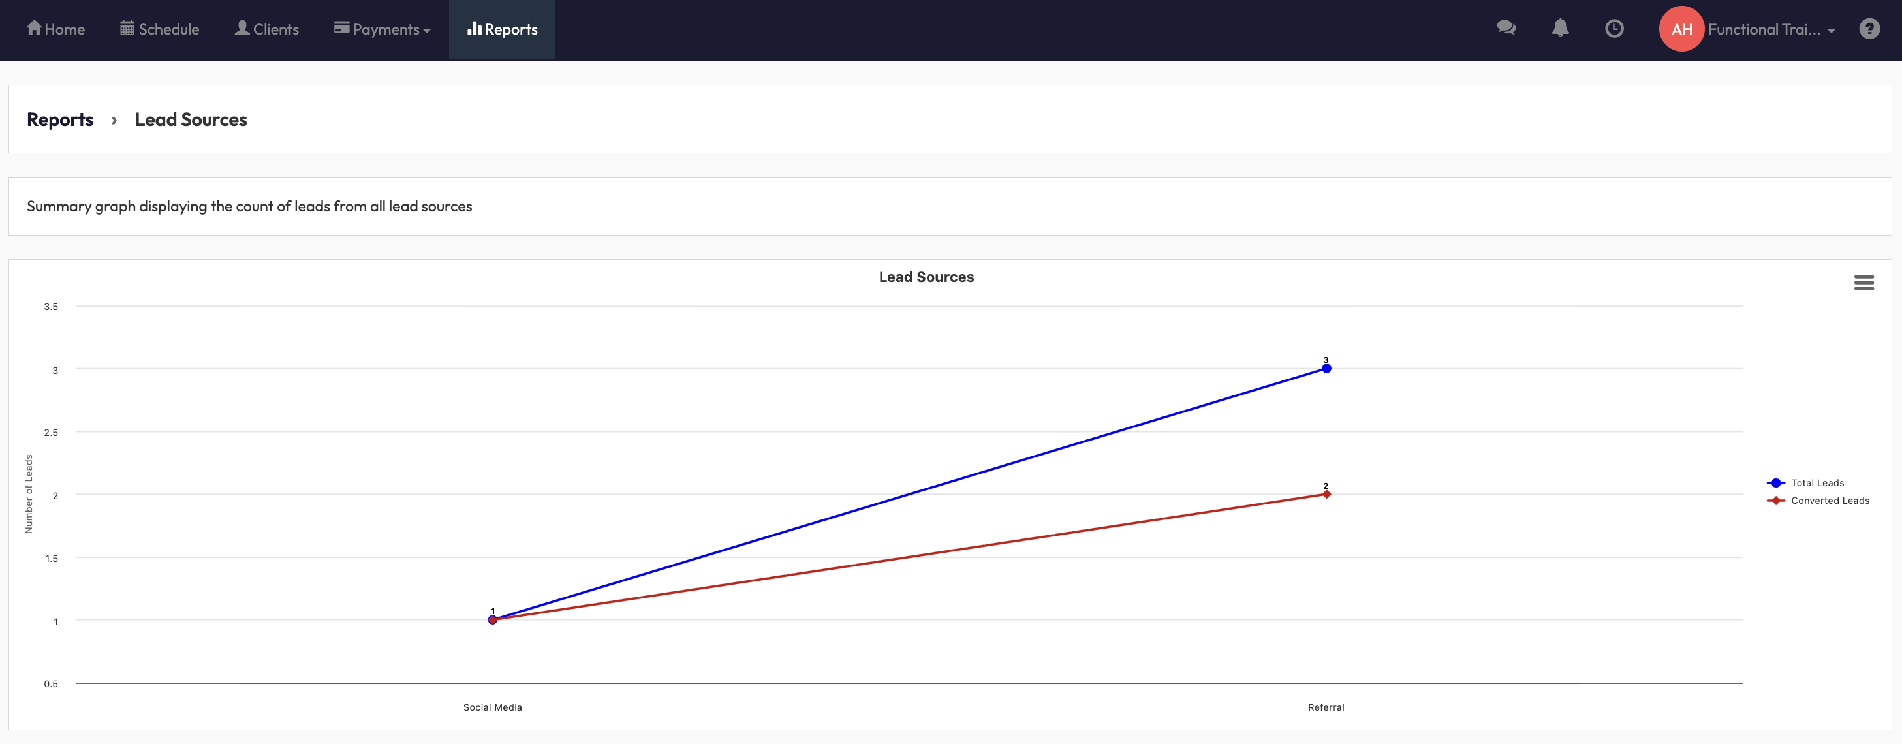Select the Reports tab in navbar
Screen dimensions: 1902x744
502,29
